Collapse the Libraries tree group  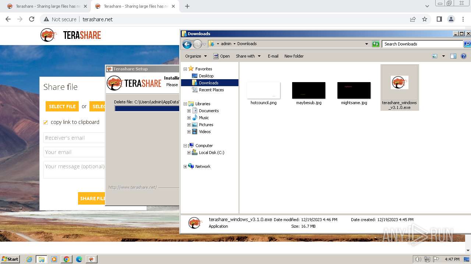point(185,104)
